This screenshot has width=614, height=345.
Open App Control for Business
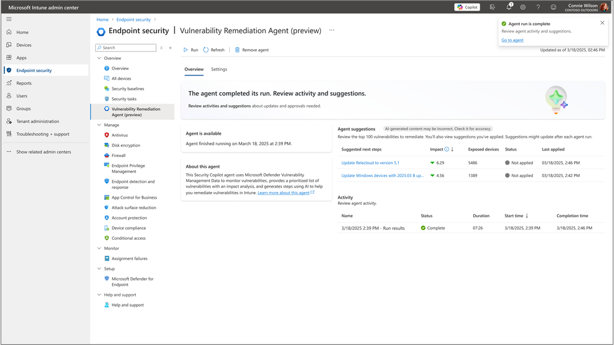point(134,197)
